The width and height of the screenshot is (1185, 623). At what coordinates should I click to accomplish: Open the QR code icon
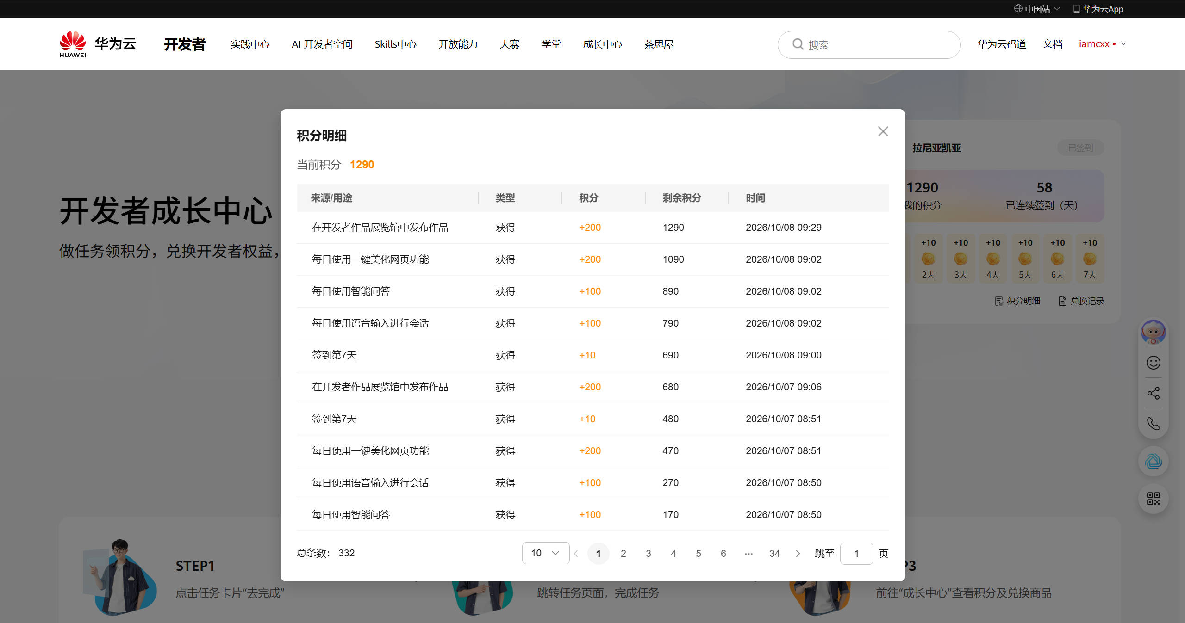(x=1153, y=499)
